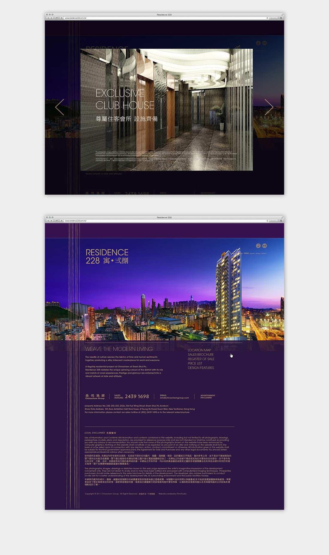329x555 pixels.
Task: Show downloads in the Club House browser window
Action: click(281, 18)
